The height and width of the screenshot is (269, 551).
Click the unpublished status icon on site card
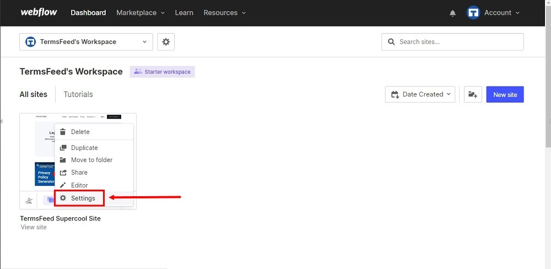coord(29,201)
